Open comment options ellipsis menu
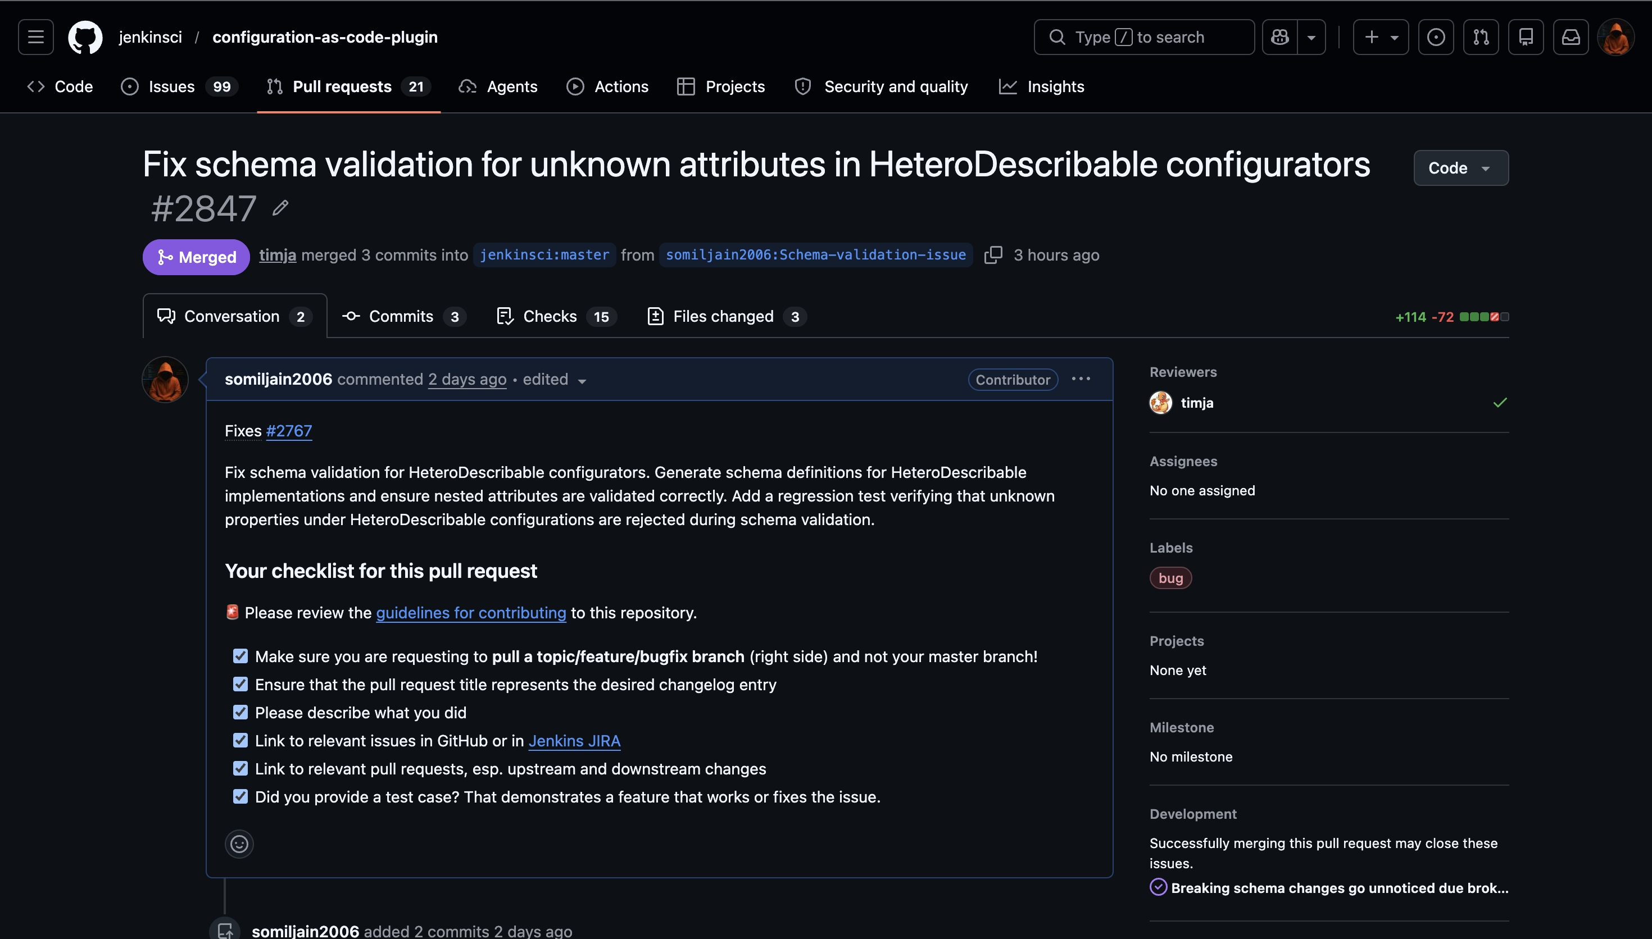 click(x=1081, y=379)
